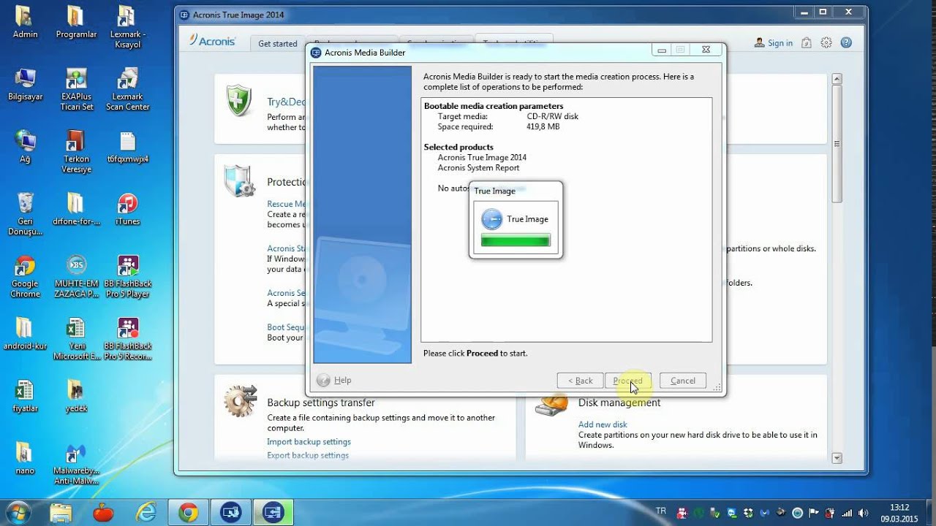Switch to the Get started tab
This screenshot has height=526, width=936.
[x=278, y=43]
